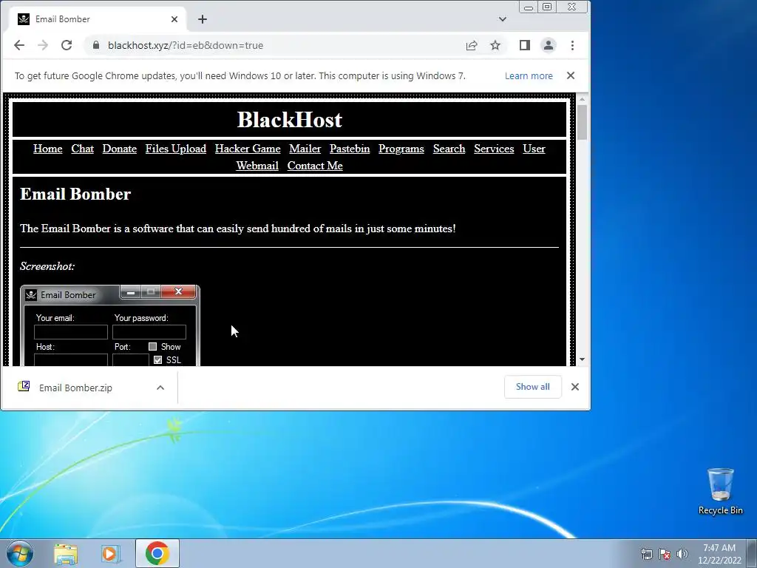Open the downloaded Email Bomber.zip file
The image size is (757, 568).
(x=75, y=388)
